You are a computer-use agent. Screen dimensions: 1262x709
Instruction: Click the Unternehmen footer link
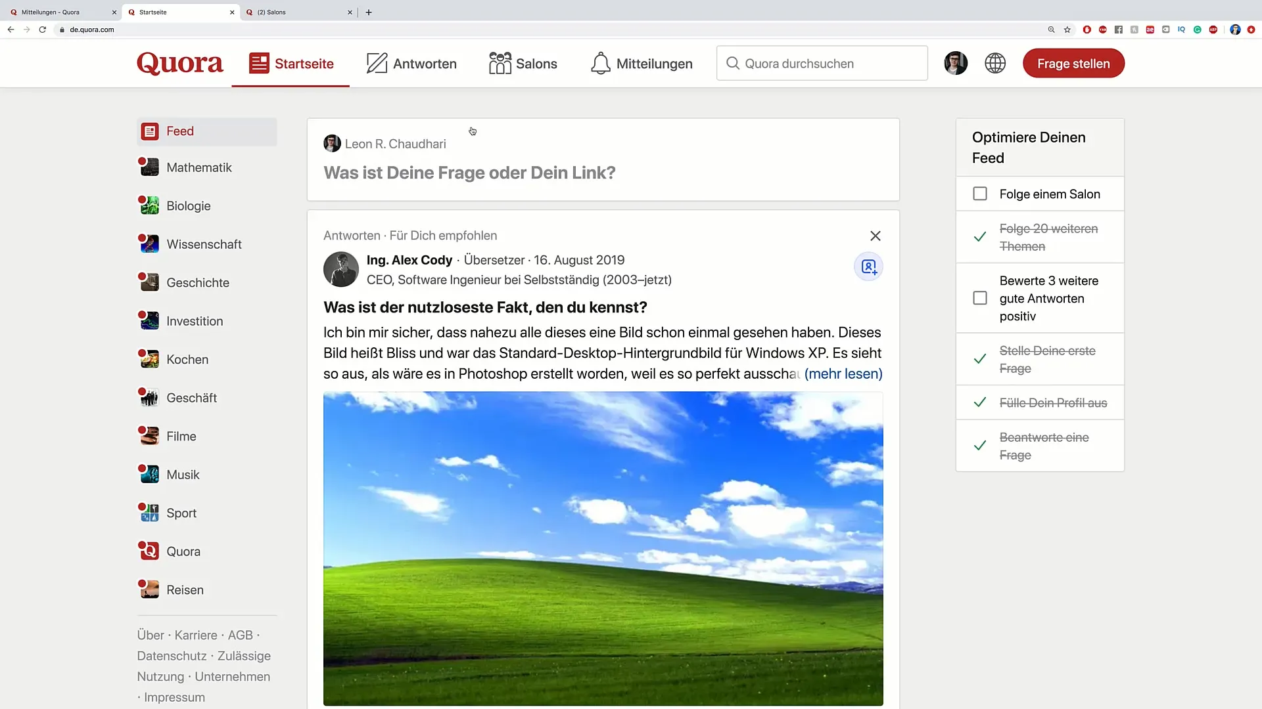233,677
